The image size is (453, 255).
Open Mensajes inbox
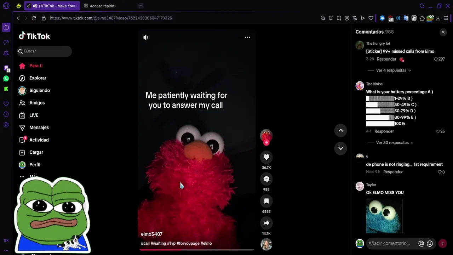[x=34, y=127]
